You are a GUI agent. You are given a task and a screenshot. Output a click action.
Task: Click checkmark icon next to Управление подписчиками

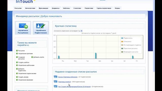[x=17, y=73]
